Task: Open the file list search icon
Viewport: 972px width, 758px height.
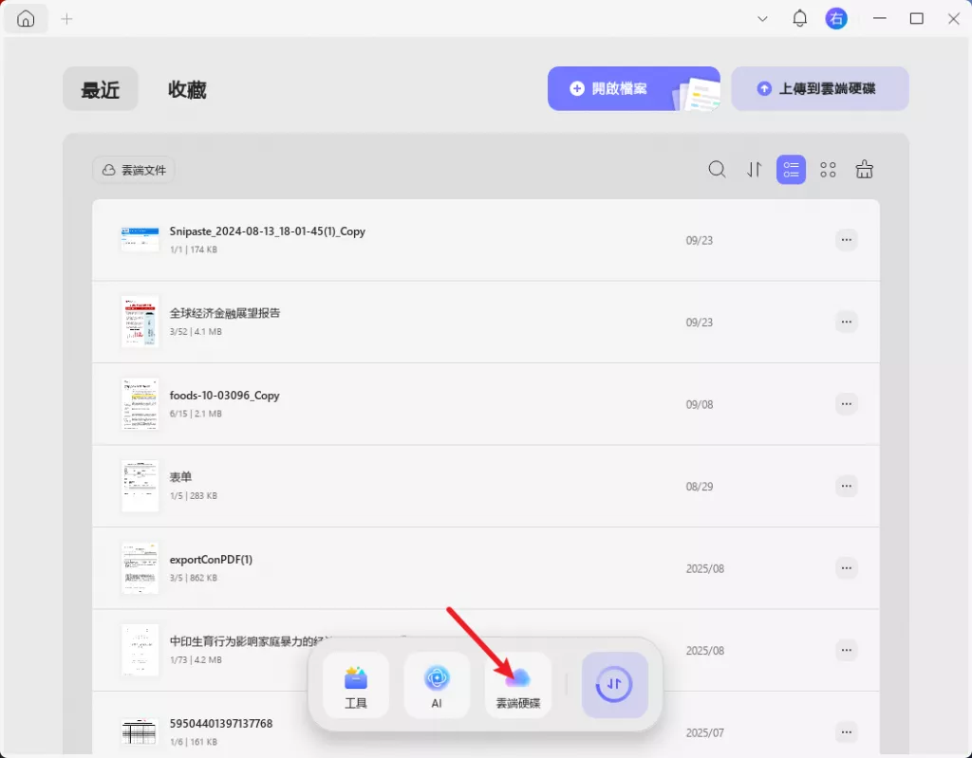Action: (x=718, y=169)
